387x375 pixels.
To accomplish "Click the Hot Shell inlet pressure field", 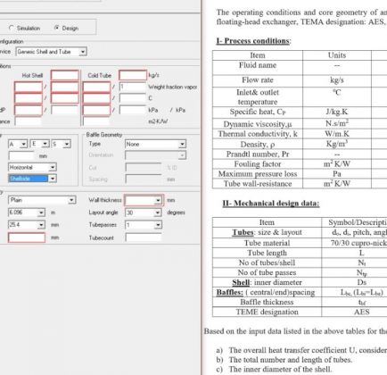I will point(29,110).
